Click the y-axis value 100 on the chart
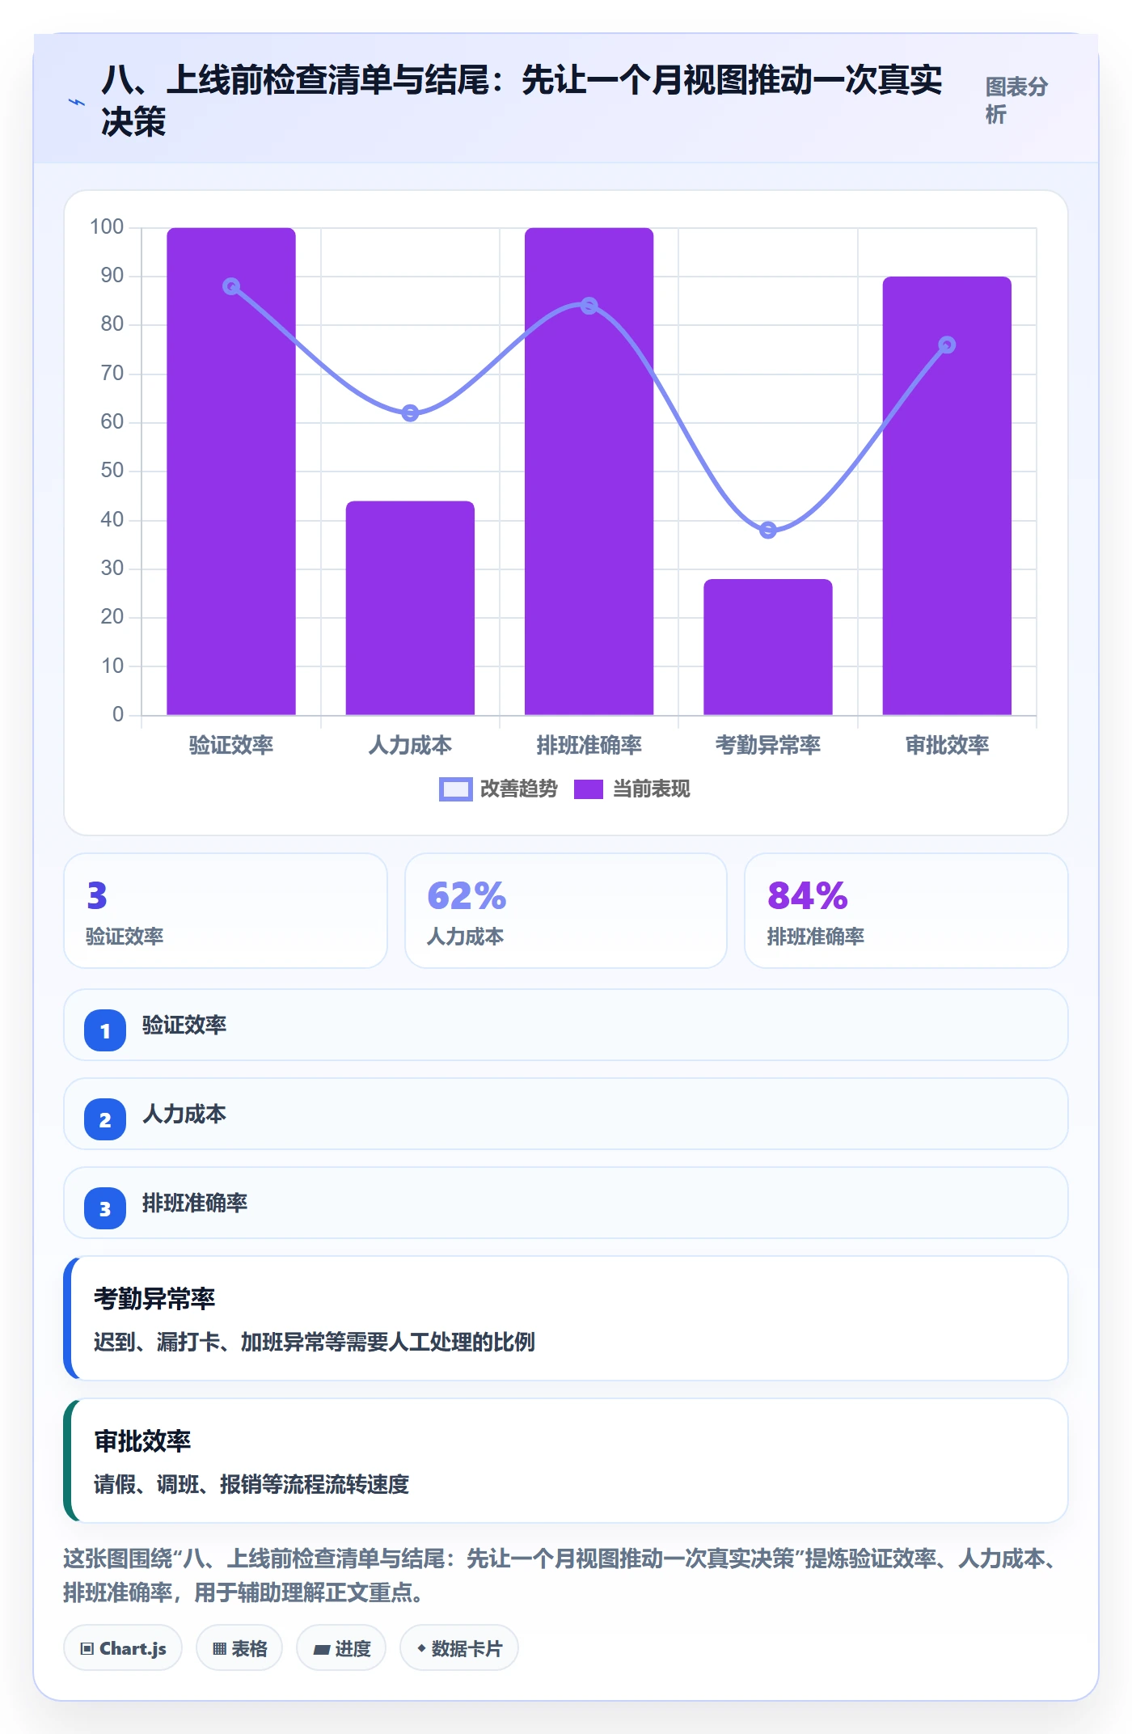Viewport: 1132px width, 1734px height. click(x=107, y=226)
